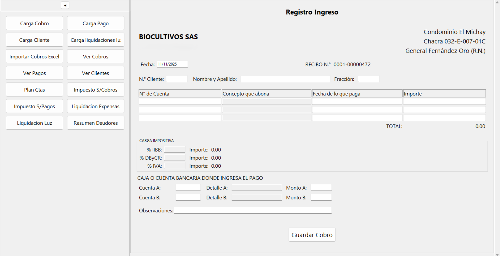Viewport: 500px width, 256px height.
Task: Open Resumen Deudores report
Action: point(96,123)
